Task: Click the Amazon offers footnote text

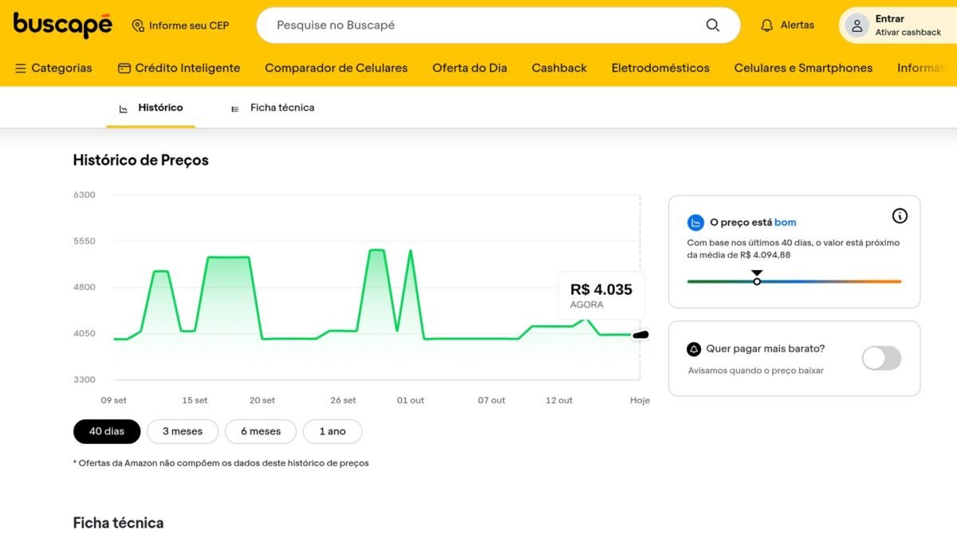Action: click(x=221, y=463)
